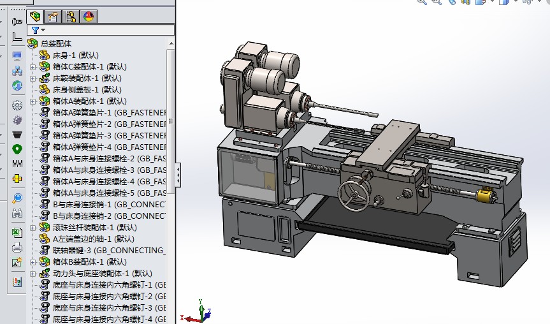Click the feature tree vertical scrollbar thumb
The height and width of the screenshot is (324, 550).
(x=171, y=121)
